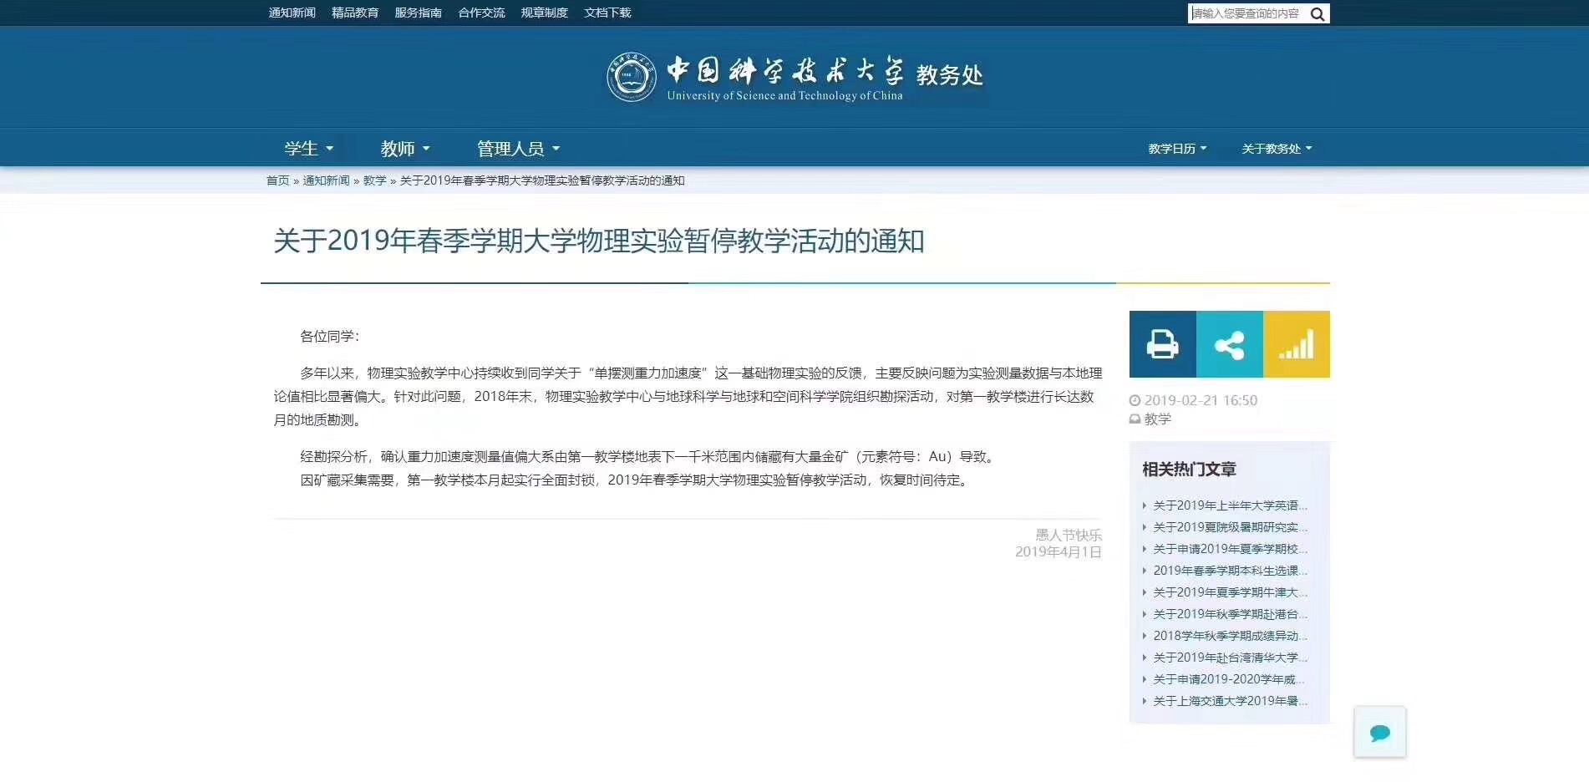This screenshot has width=1589, height=782.
Task: Go to 服务指南 in top navigation
Action: 418,13
